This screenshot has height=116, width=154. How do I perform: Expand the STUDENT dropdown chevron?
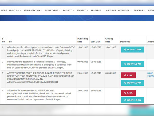[88, 10]
